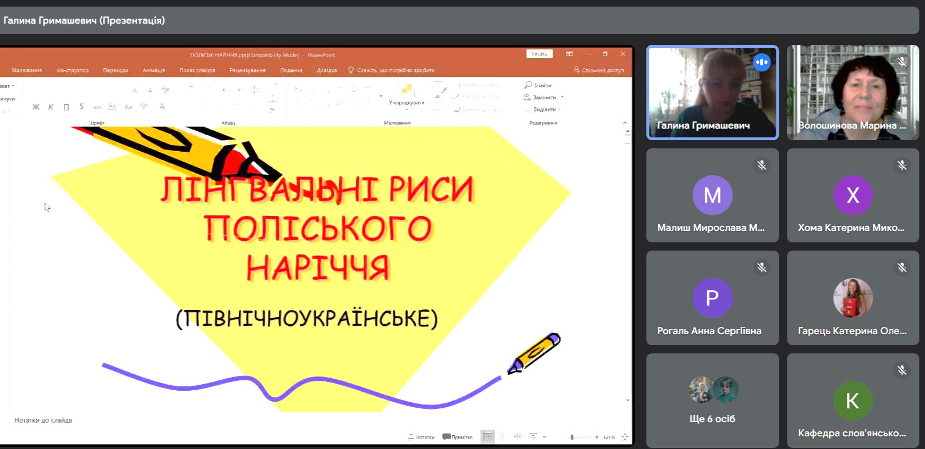Viewport: 925px width, 449px height.
Task: Click the small pencil clipart on slide
Action: pyautogui.click(x=533, y=353)
